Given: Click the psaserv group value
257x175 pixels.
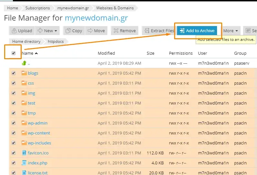Looking at the screenshot, I should pyautogui.click(x=242, y=63).
